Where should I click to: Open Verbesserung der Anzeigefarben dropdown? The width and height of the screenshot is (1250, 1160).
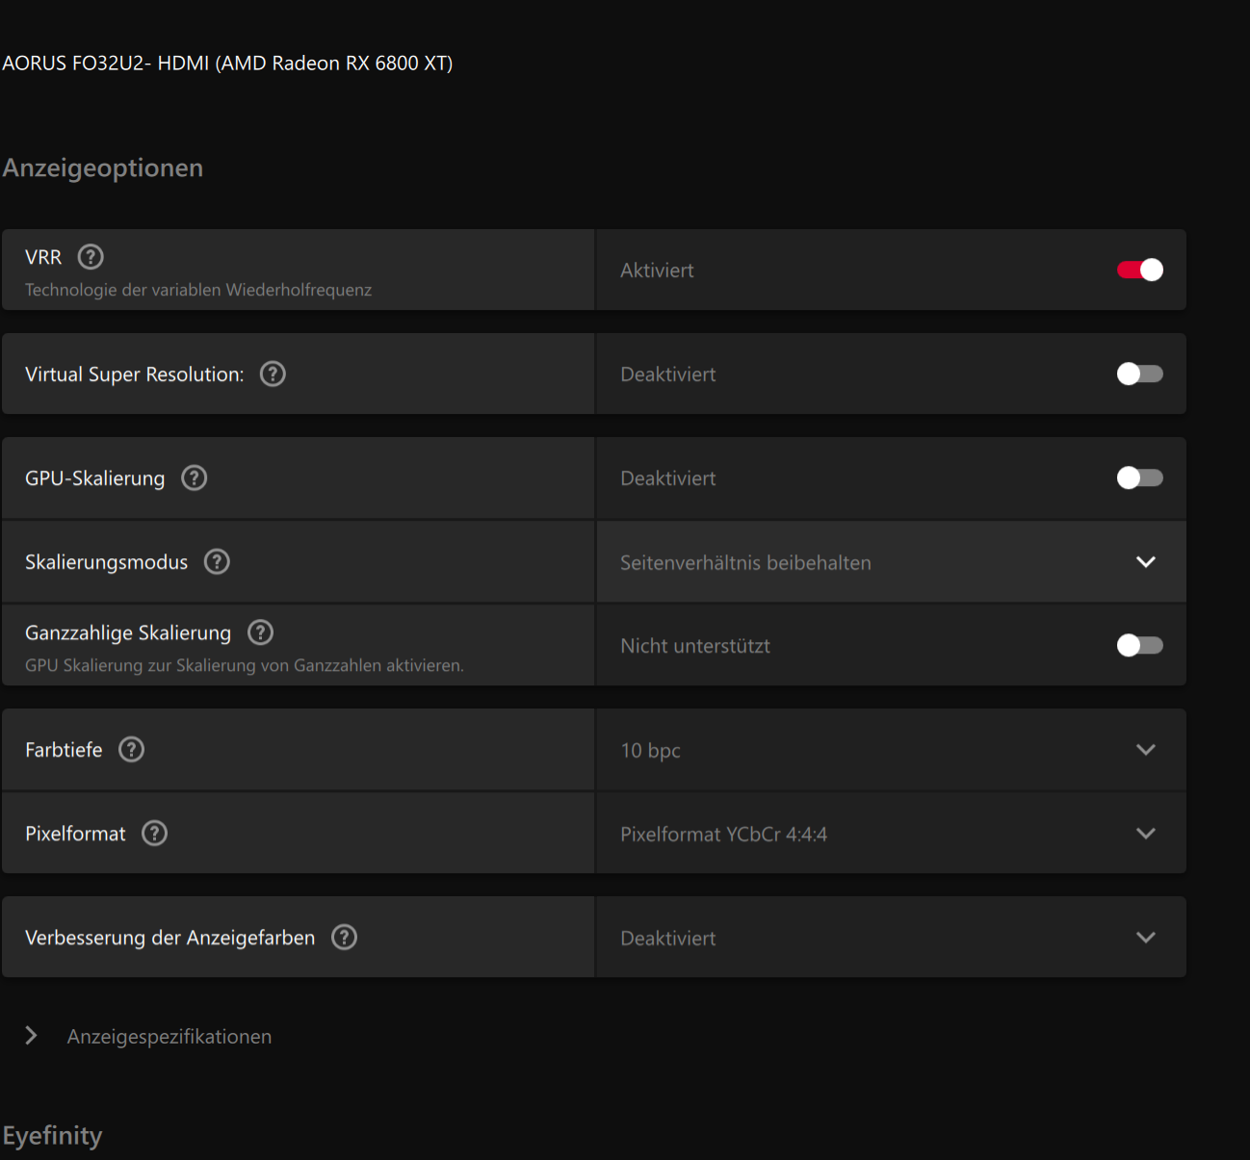(891, 938)
